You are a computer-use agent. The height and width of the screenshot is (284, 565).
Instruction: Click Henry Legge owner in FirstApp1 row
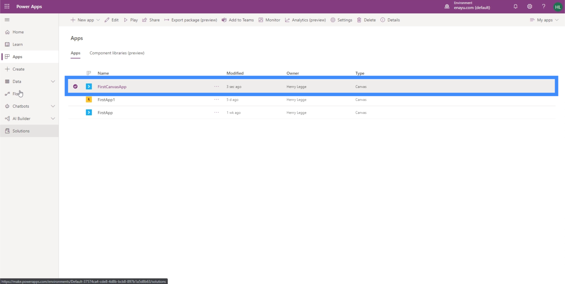(297, 100)
